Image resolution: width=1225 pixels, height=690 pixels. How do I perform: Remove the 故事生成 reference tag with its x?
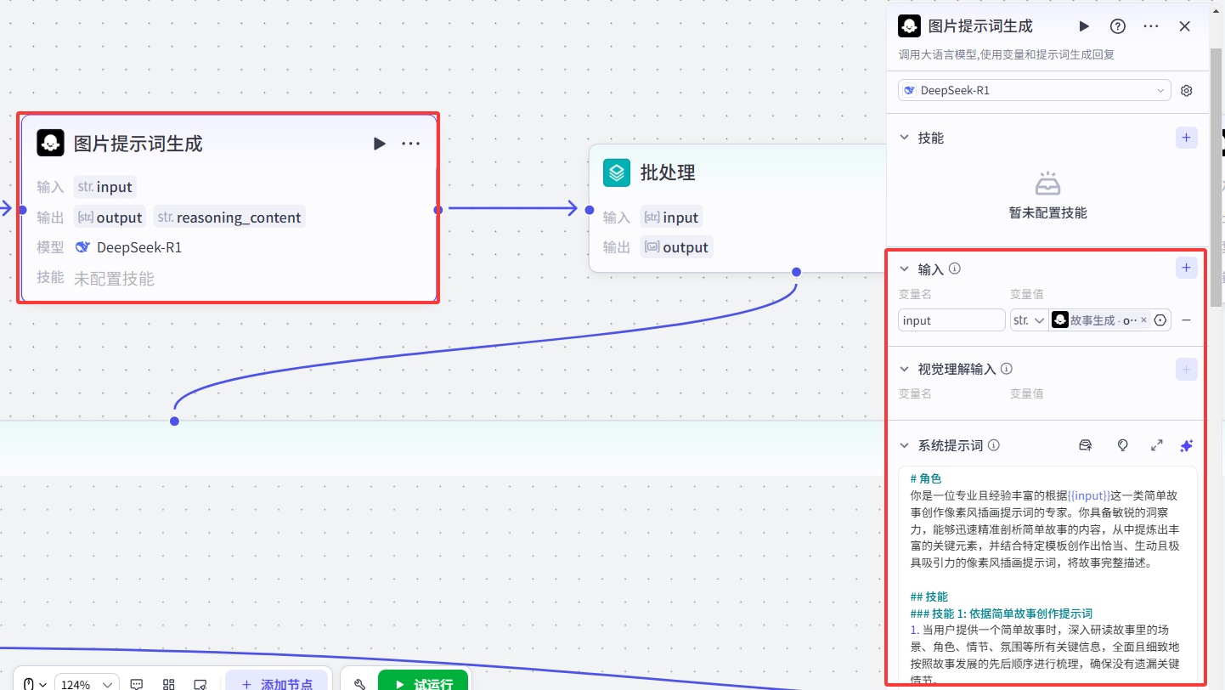click(x=1143, y=320)
